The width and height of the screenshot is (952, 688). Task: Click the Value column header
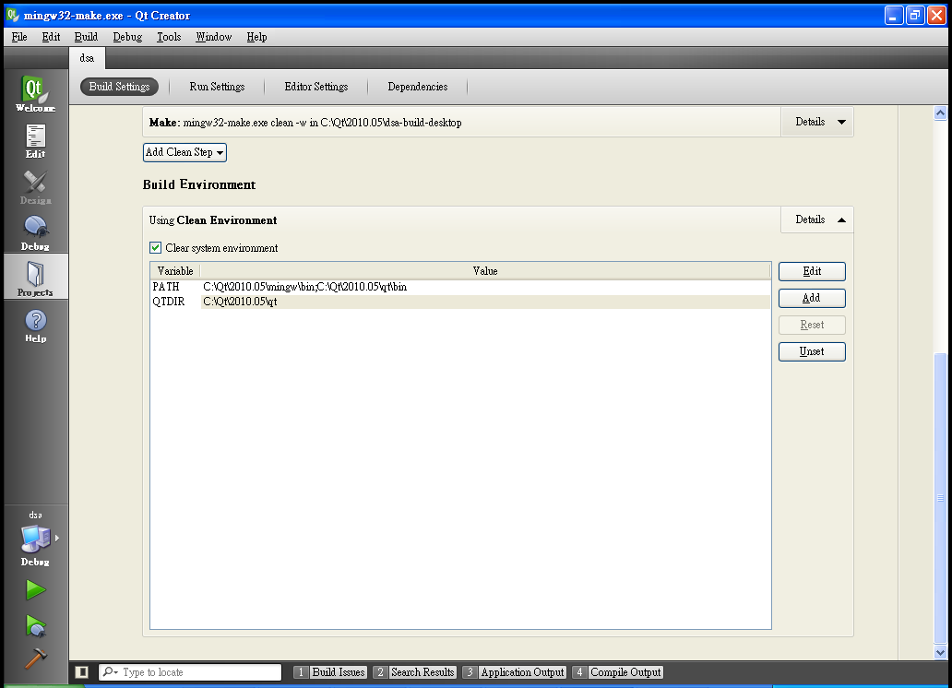click(x=485, y=271)
